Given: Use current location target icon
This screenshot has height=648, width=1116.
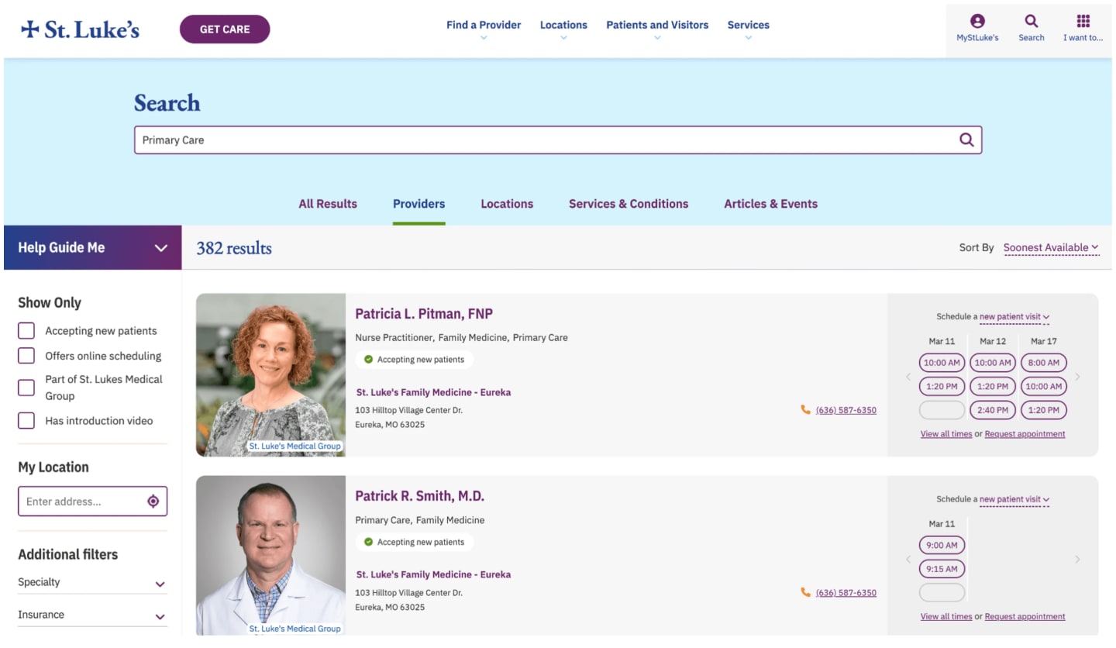Looking at the screenshot, I should (153, 502).
